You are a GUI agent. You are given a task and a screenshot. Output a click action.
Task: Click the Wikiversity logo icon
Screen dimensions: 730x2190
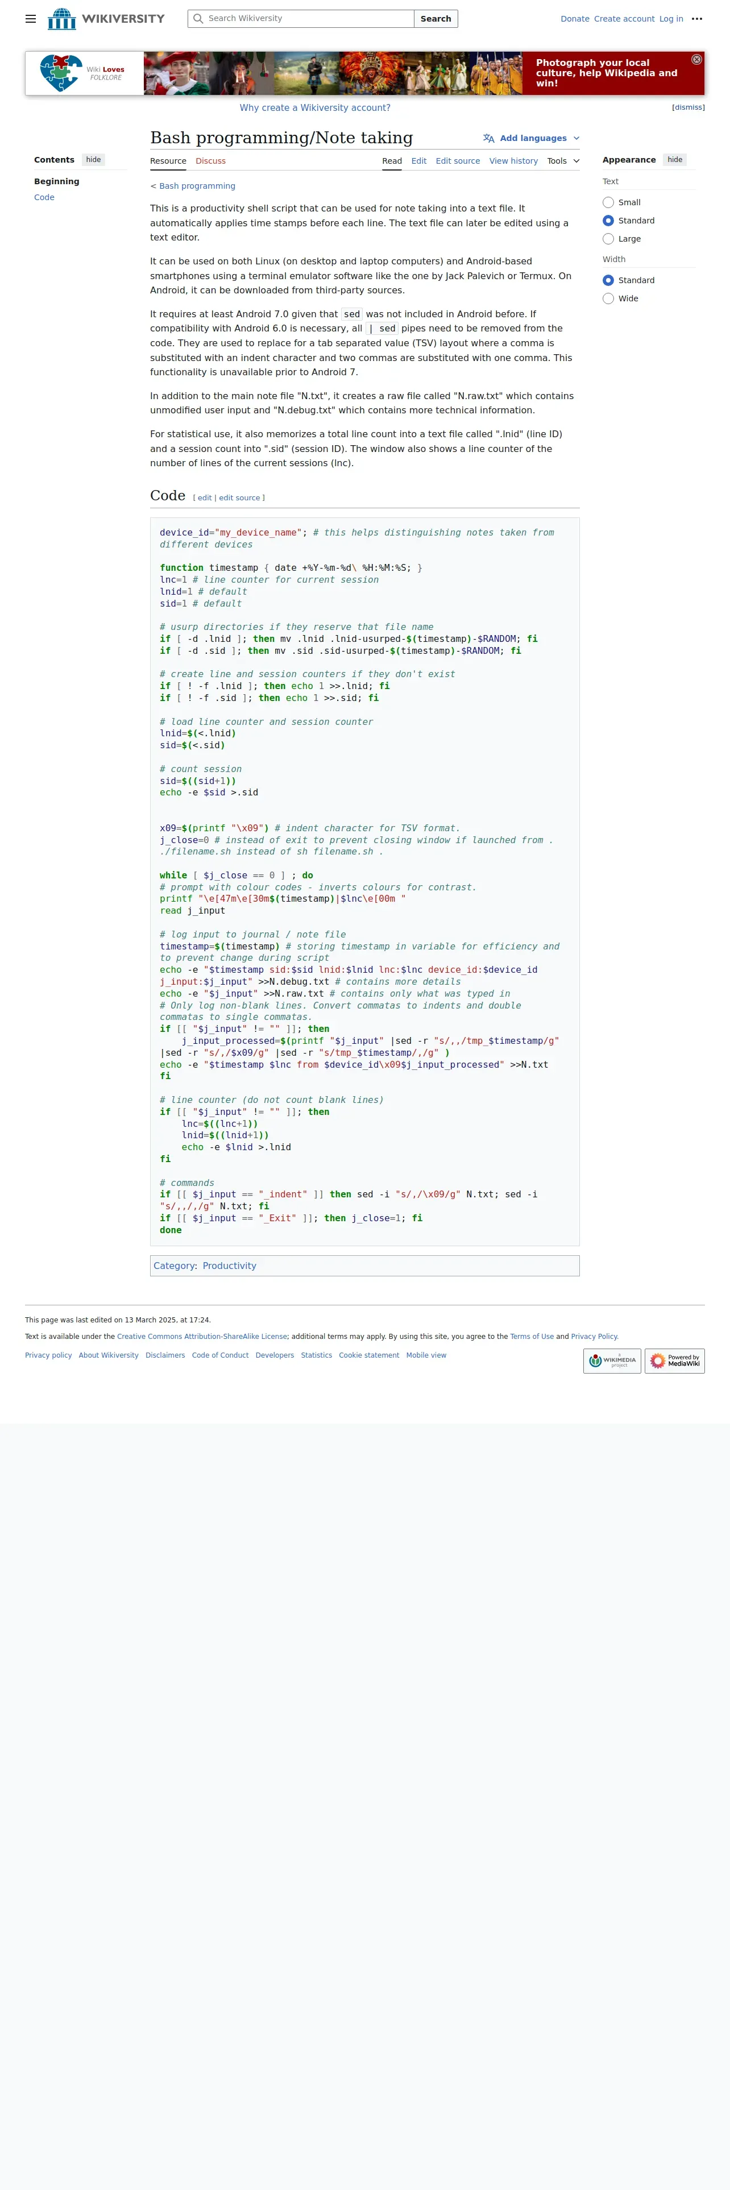[x=61, y=19]
